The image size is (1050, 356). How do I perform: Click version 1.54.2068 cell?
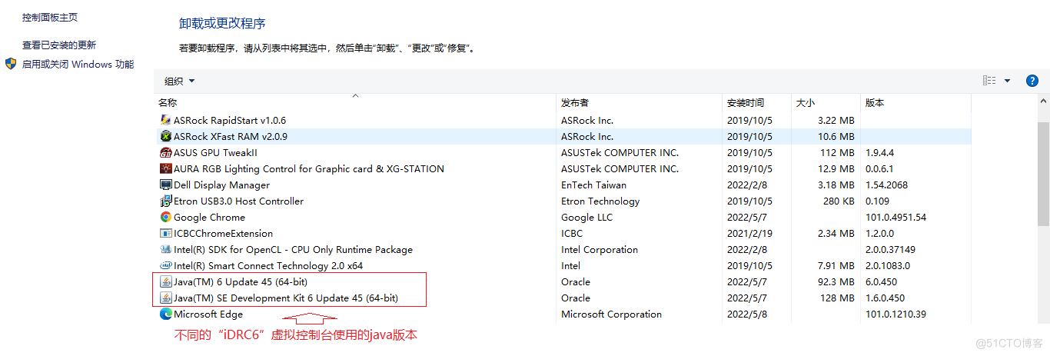click(x=886, y=185)
